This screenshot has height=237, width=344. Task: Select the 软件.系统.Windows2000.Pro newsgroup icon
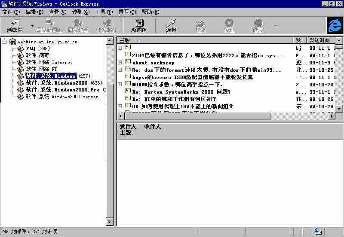coord(20,90)
